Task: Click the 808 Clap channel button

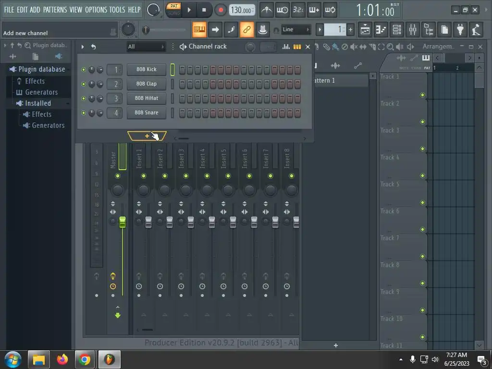Action: [x=147, y=84]
